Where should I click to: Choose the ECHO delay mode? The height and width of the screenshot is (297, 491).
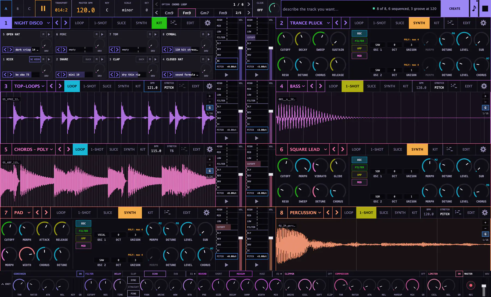pyautogui.click(x=155, y=274)
